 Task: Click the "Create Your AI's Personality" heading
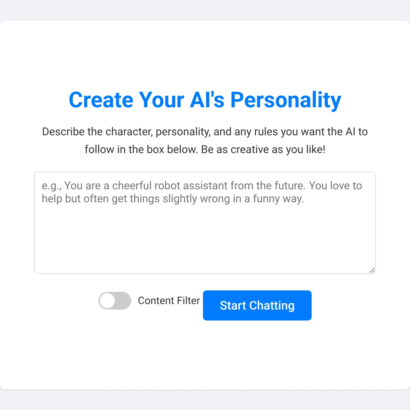pos(205,100)
